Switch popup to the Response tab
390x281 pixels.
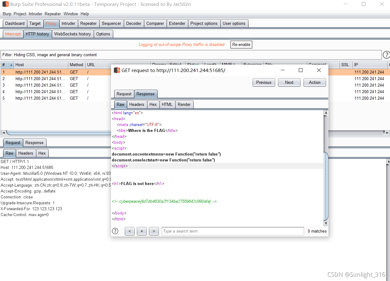click(x=146, y=94)
